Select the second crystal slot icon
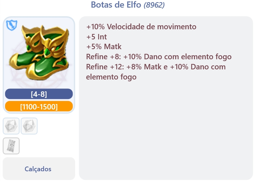This screenshot has width=255, height=181. tap(29, 126)
